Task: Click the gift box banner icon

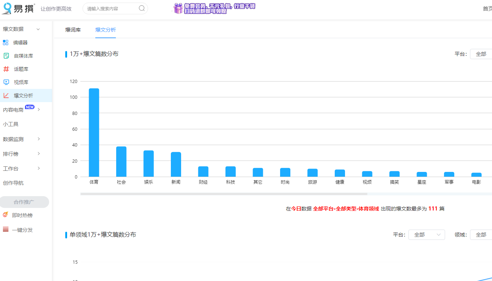Action: tap(178, 8)
